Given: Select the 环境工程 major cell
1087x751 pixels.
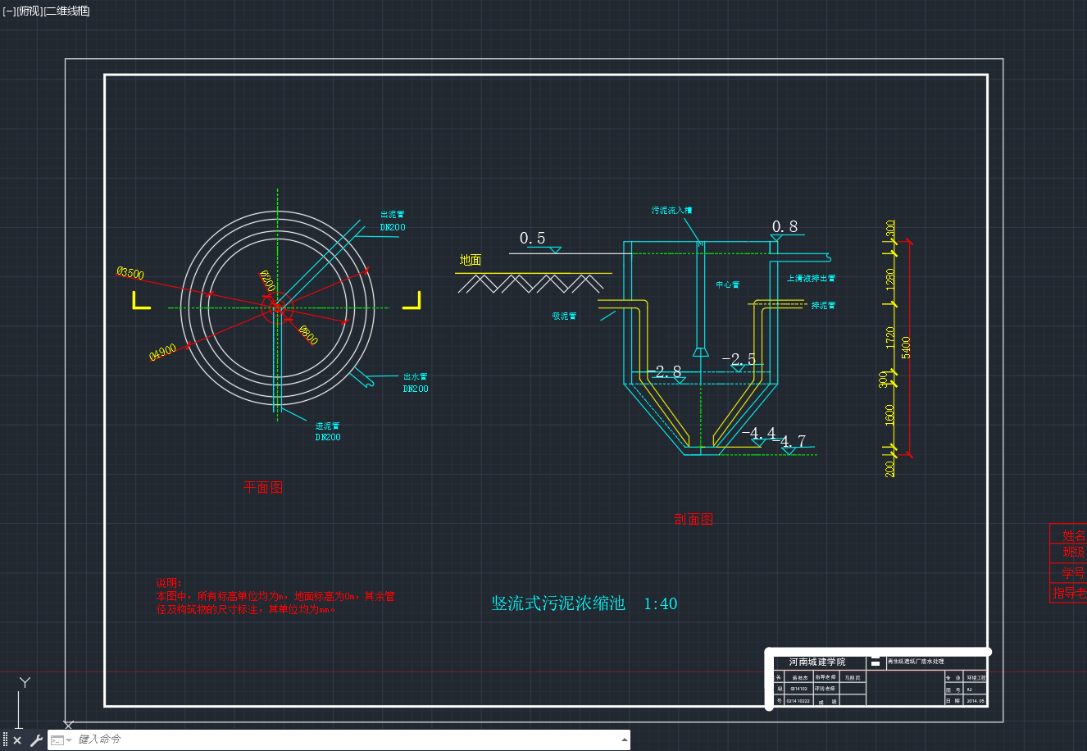Looking at the screenshot, I should 976,678.
